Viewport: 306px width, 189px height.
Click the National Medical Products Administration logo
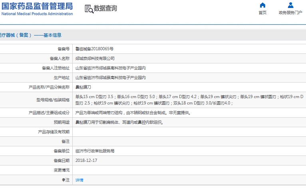(37, 9)
